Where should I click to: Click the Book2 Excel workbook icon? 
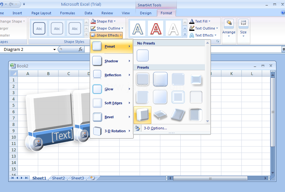click(x=13, y=66)
